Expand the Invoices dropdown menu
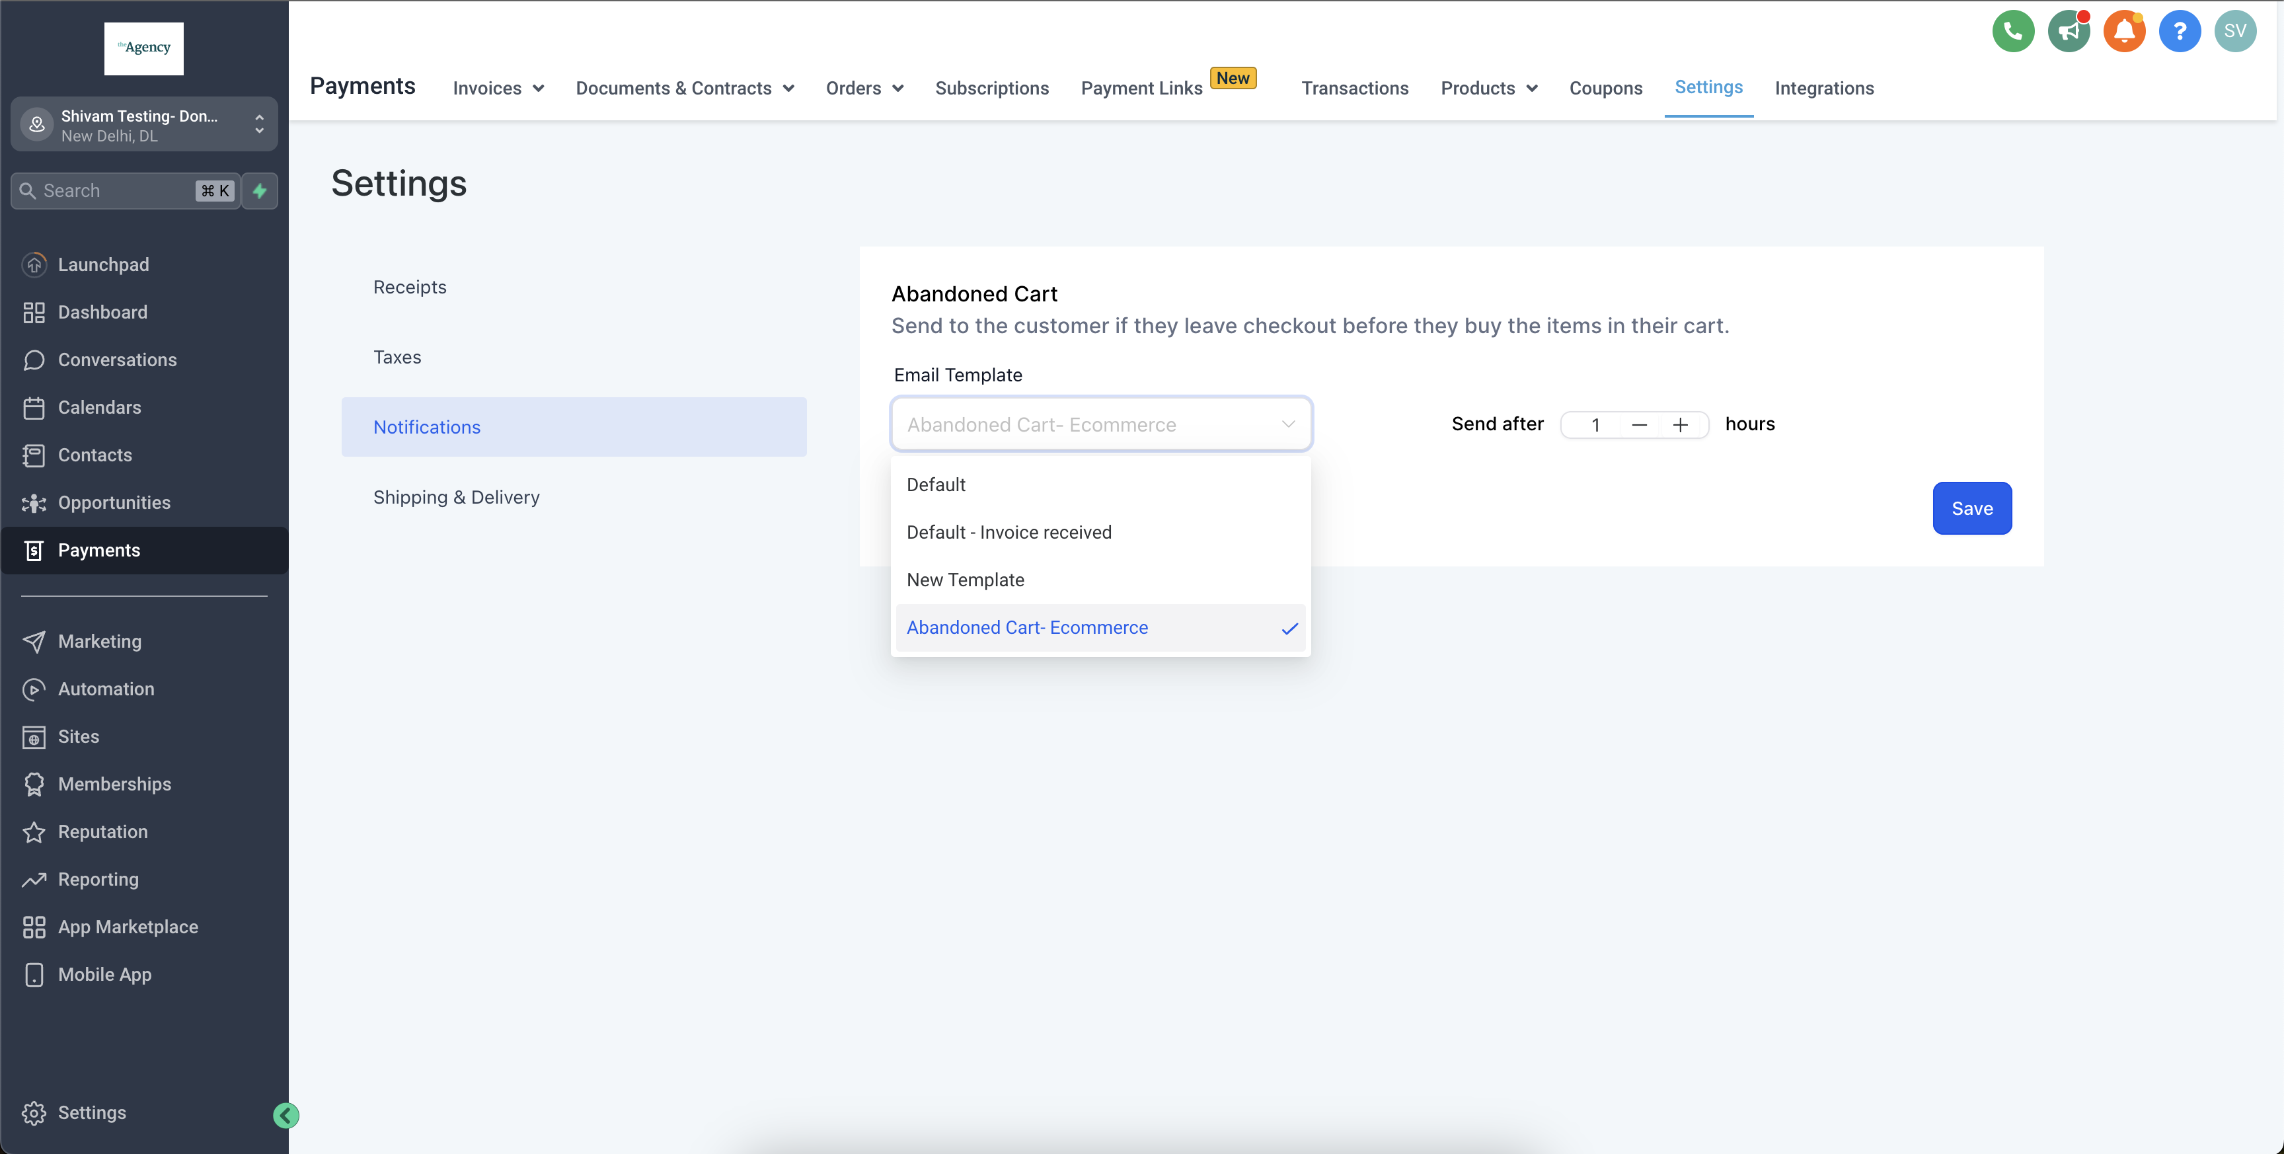 pos(498,88)
